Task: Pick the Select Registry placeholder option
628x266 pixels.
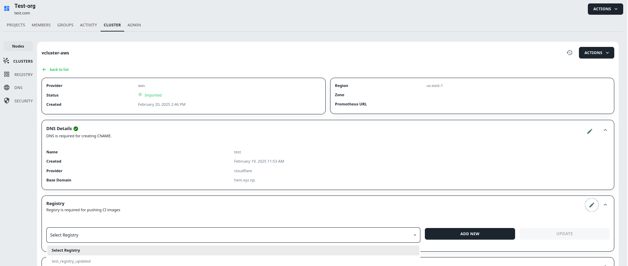Action: [233, 251]
